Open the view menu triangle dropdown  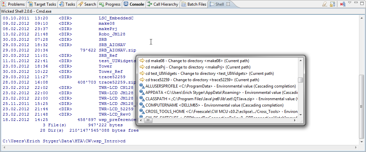(350, 3)
